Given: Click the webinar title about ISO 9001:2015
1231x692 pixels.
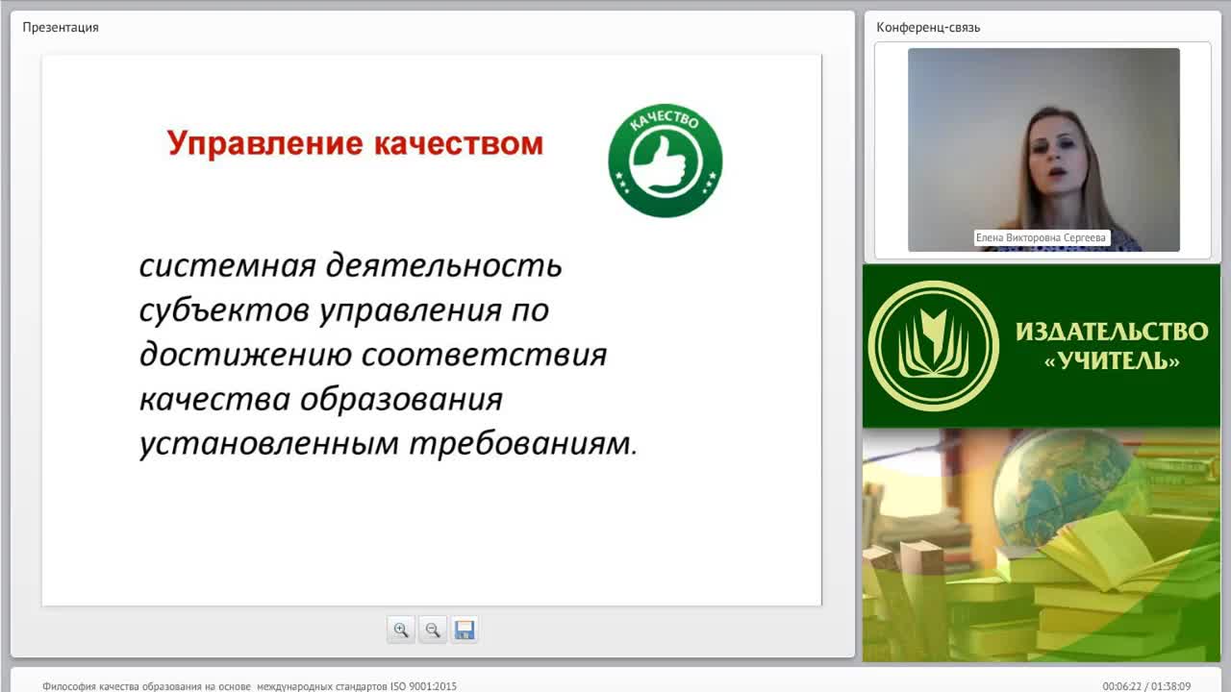Looking at the screenshot, I should [x=250, y=686].
